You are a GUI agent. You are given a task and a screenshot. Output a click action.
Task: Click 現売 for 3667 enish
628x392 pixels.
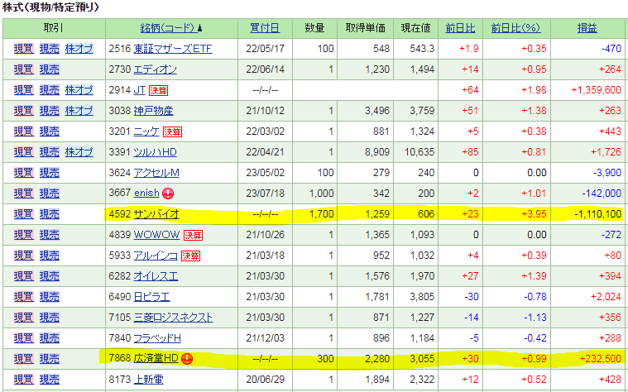coord(50,194)
